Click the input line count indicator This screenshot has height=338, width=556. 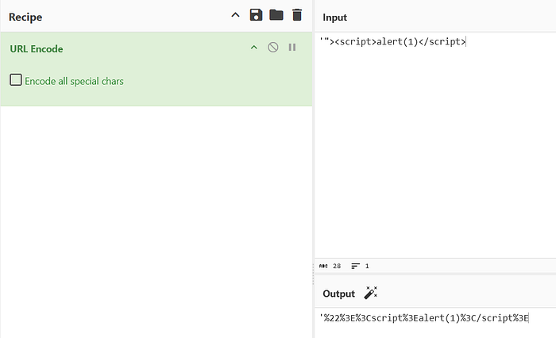[361, 266]
